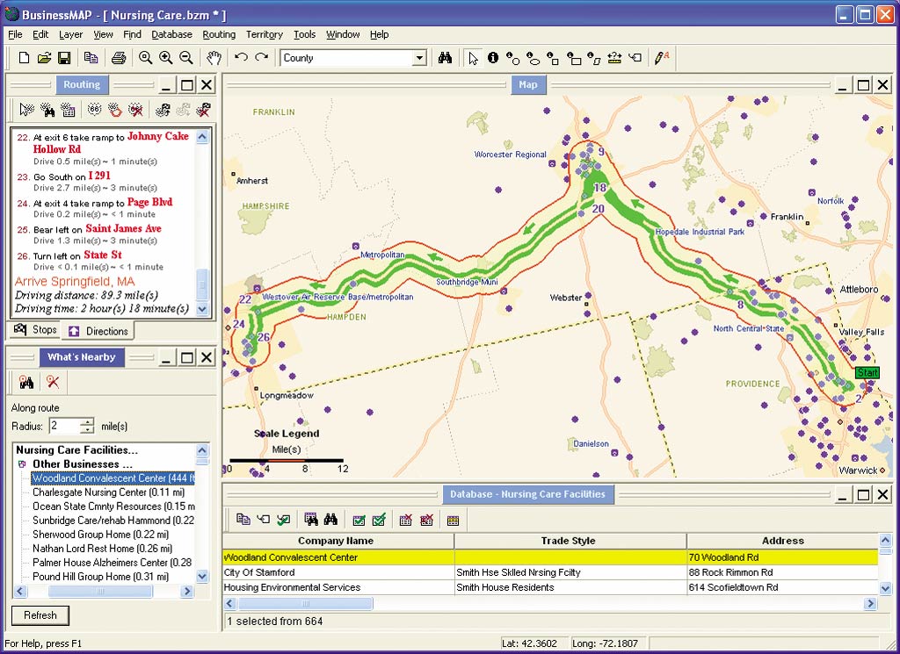Select the route stop pointer in Routing toolbar
The image size is (900, 654).
click(24, 109)
